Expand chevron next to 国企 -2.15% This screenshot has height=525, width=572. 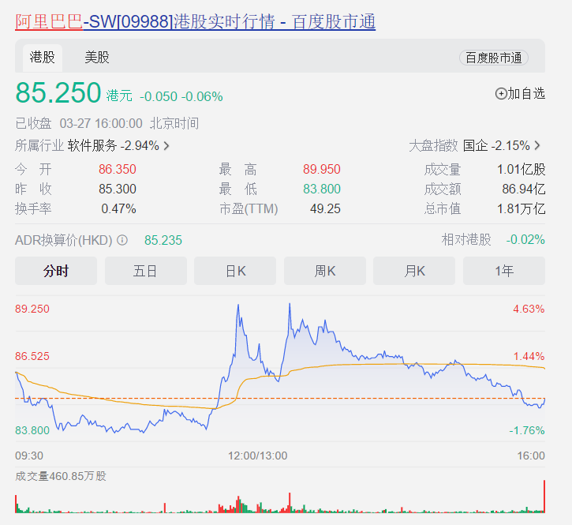click(x=537, y=146)
